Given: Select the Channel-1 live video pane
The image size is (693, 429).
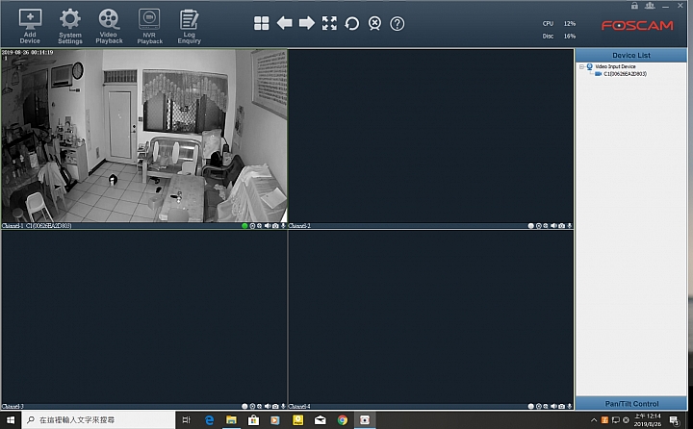Looking at the screenshot, I should coord(144,136).
